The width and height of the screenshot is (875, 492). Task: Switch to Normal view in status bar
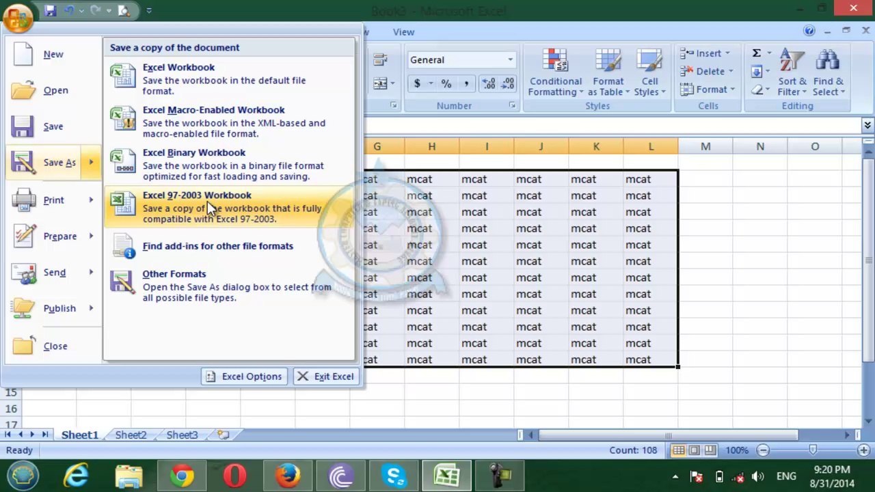(678, 450)
